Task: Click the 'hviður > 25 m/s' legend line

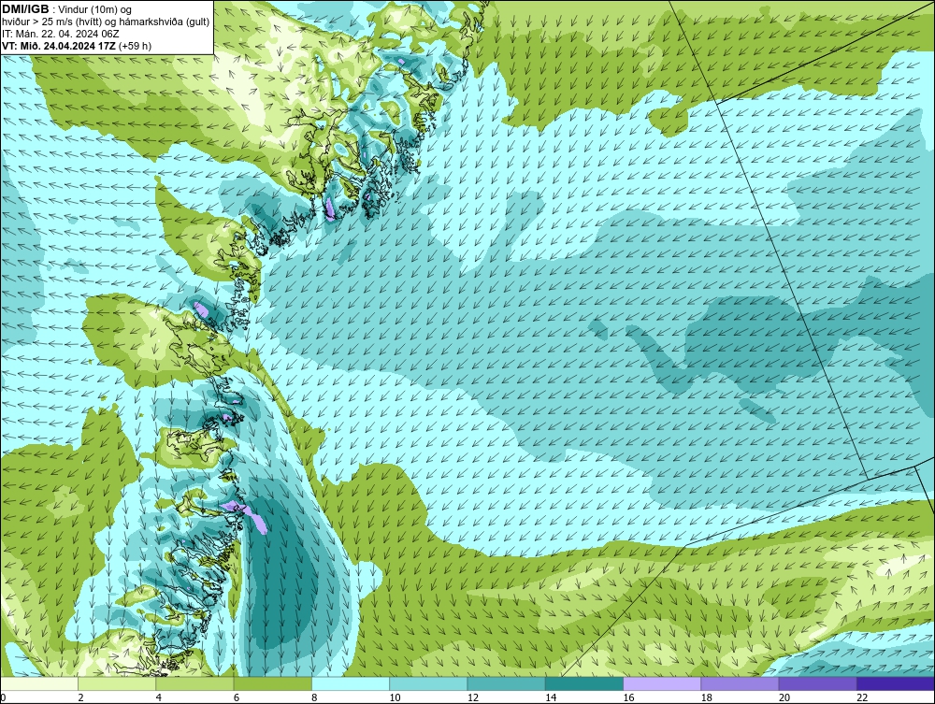Action: (106, 22)
